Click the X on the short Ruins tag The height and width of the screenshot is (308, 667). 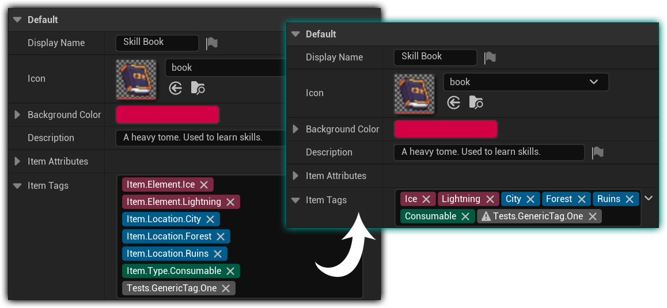(x=630, y=199)
